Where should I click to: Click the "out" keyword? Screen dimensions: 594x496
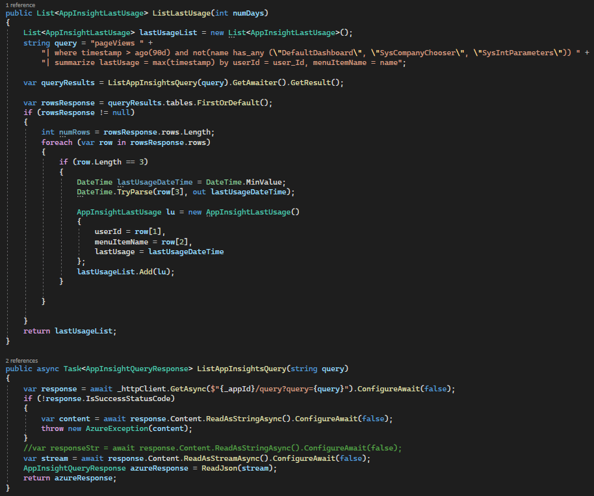coord(200,192)
